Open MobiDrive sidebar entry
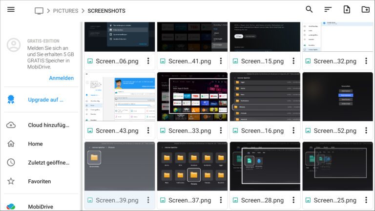Image resolution: width=375 pixels, height=211 pixels. pyautogui.click(x=41, y=207)
